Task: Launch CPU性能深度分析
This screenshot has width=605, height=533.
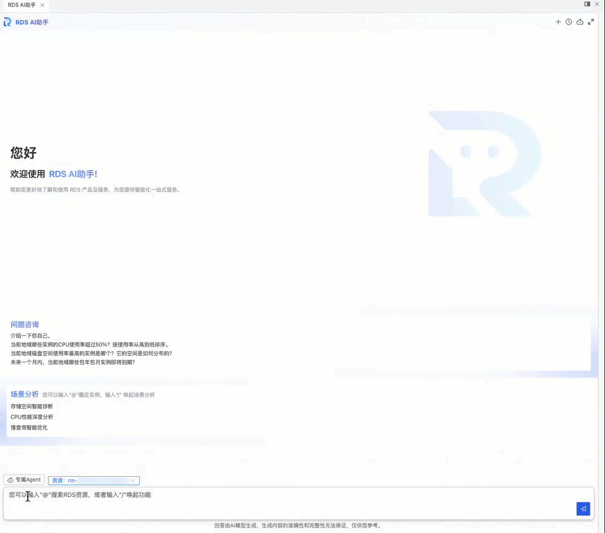Action: click(x=32, y=417)
